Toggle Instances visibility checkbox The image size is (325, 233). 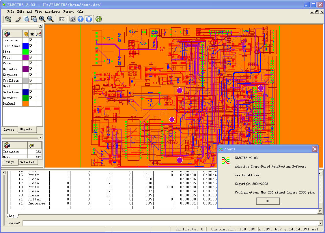coord(31,40)
